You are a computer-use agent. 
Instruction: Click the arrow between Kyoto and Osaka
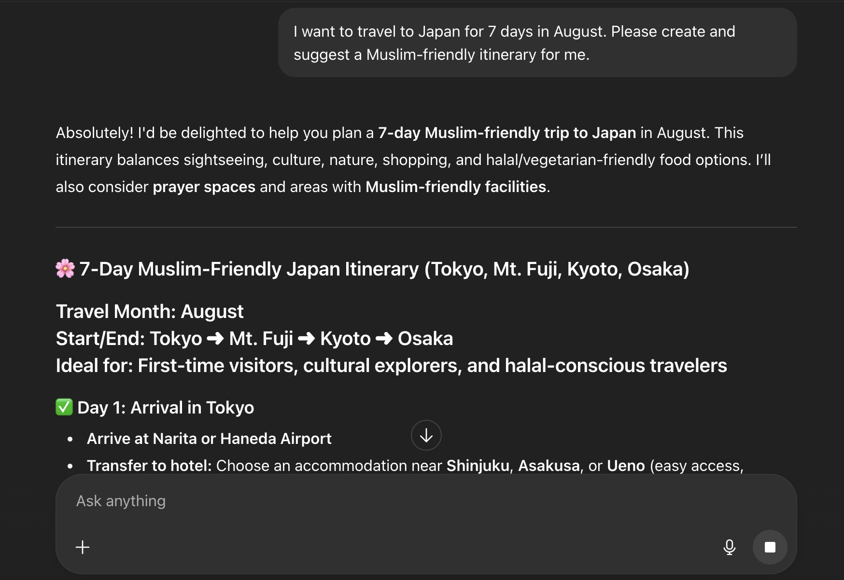[384, 339]
